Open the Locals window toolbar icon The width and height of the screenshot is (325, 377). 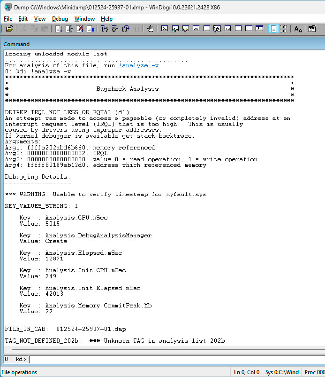click(x=185, y=29)
